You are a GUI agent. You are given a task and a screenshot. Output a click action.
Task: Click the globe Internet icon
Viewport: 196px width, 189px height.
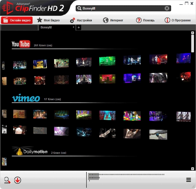click(106, 20)
